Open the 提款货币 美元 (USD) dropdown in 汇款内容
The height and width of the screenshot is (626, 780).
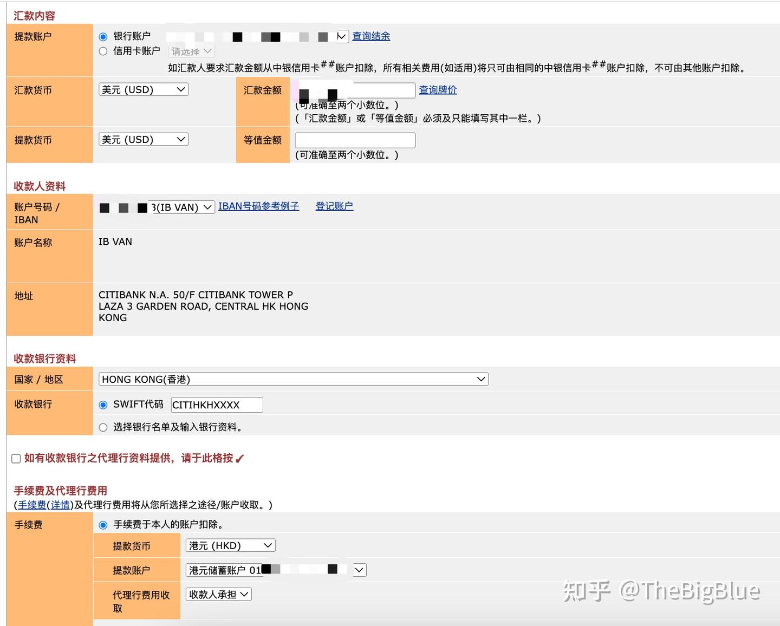tap(144, 139)
